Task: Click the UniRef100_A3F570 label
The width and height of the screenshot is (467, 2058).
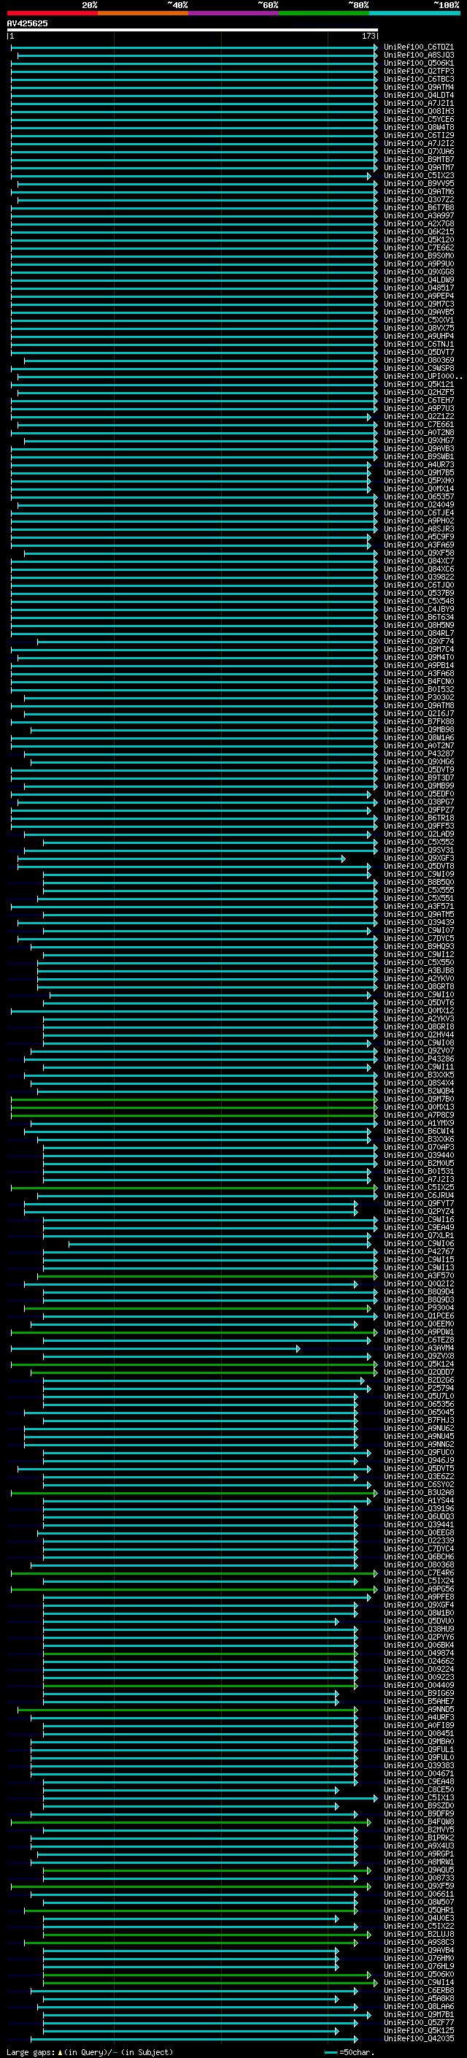Action: coord(419,1276)
